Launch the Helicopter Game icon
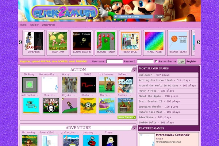This screenshot has height=146, width=219. 31,105
